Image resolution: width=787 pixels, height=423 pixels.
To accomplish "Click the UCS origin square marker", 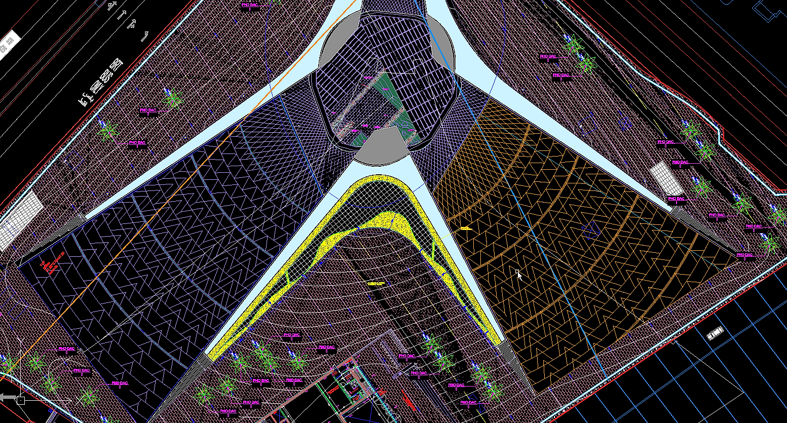I will tap(20, 401).
